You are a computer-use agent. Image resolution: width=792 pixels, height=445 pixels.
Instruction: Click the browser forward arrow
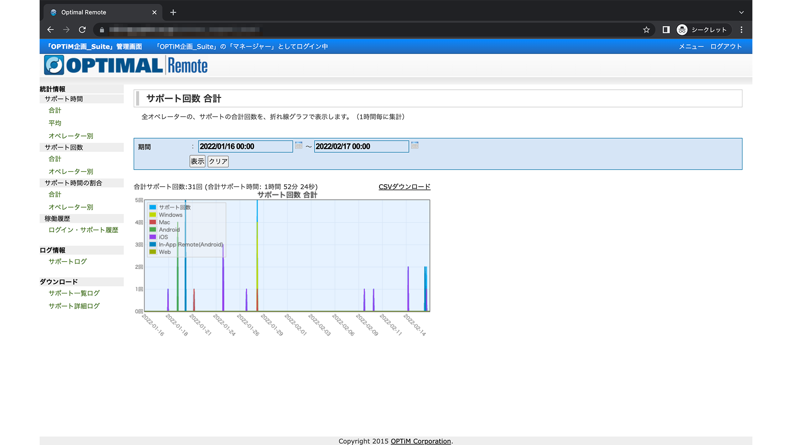coord(66,30)
